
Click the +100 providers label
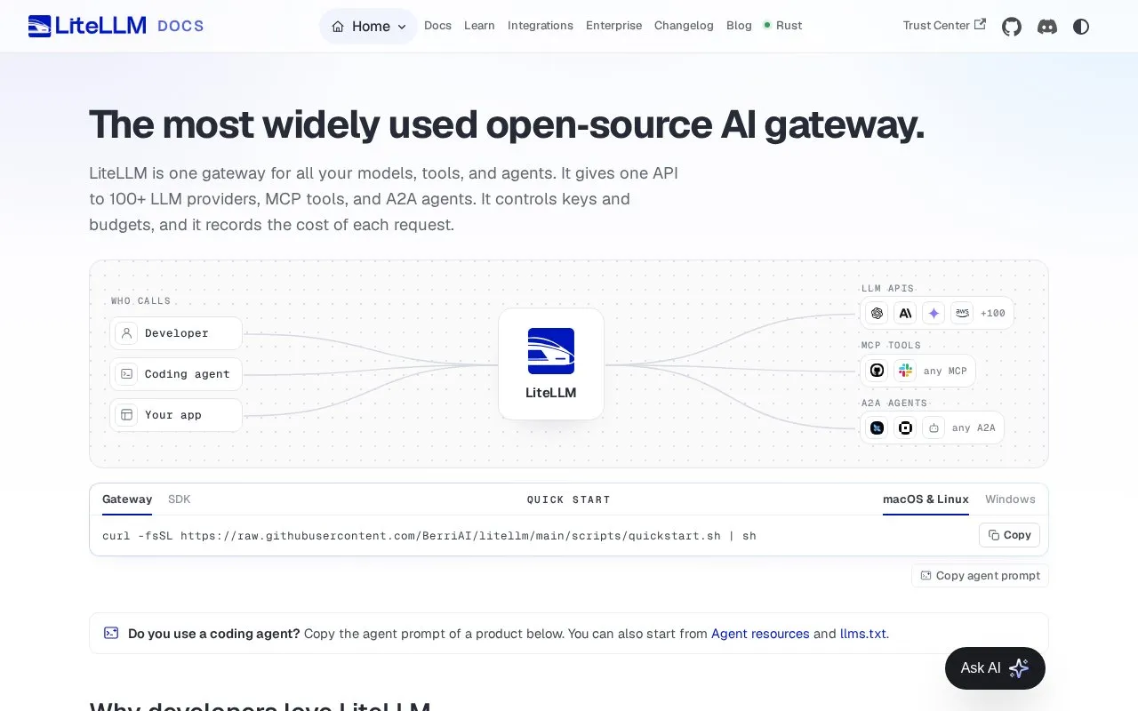coord(993,314)
